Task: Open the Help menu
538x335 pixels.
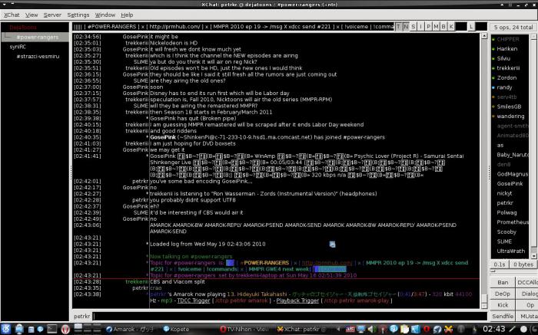Action: tap(127, 15)
